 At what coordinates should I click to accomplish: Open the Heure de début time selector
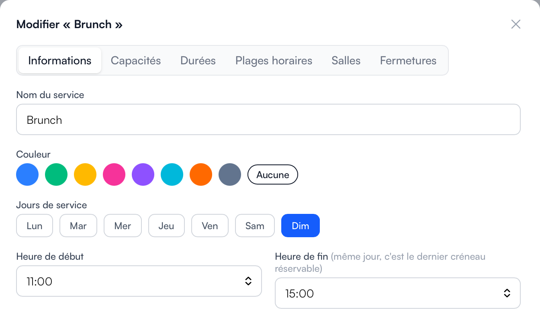(x=139, y=281)
